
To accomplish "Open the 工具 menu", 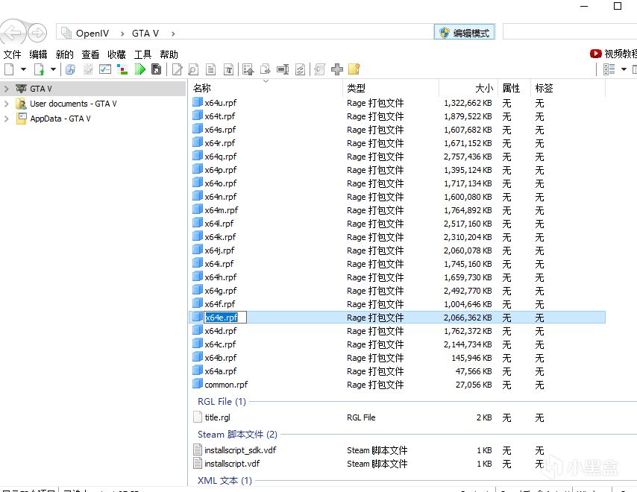I will (x=142, y=54).
